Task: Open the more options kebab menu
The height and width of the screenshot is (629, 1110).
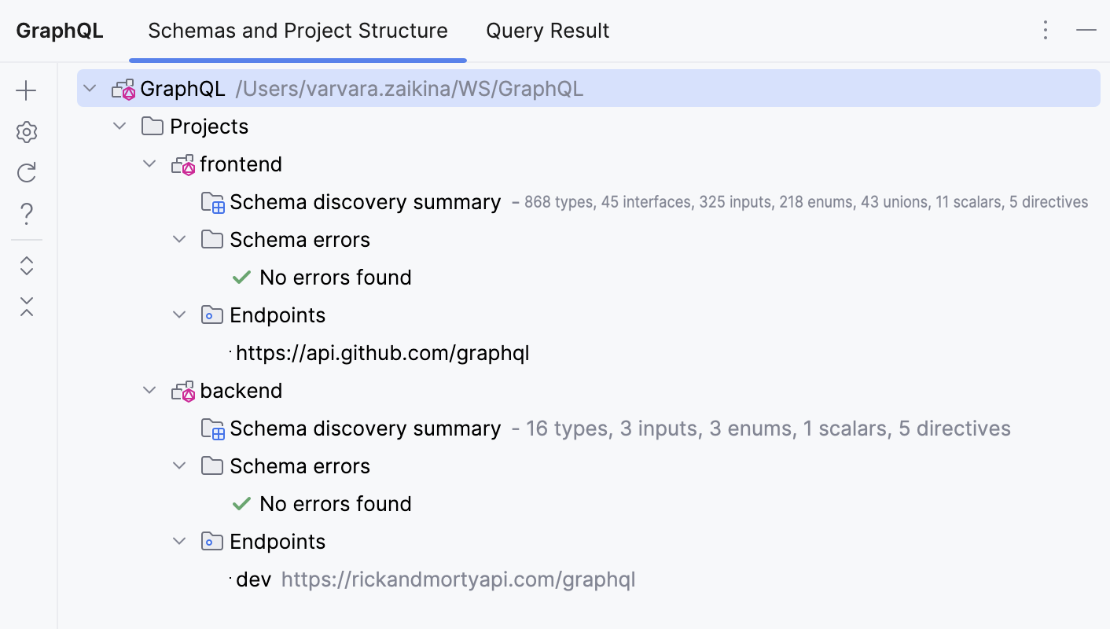Action: point(1046,30)
